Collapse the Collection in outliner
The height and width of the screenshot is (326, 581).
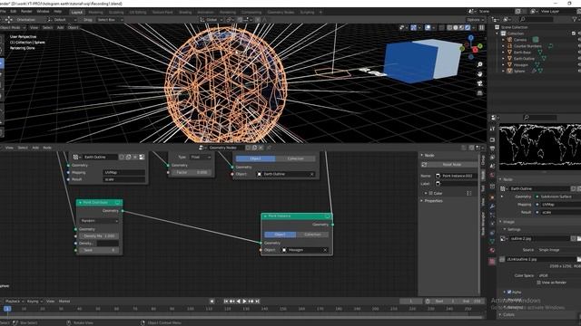497,34
